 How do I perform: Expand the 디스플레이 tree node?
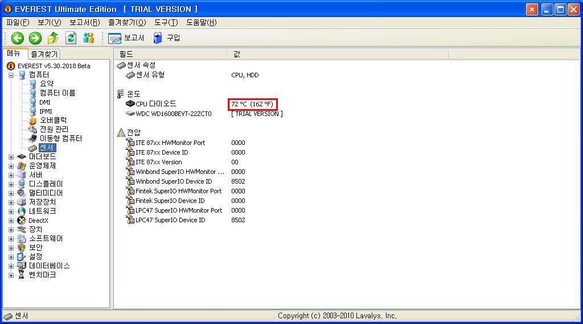point(11,184)
